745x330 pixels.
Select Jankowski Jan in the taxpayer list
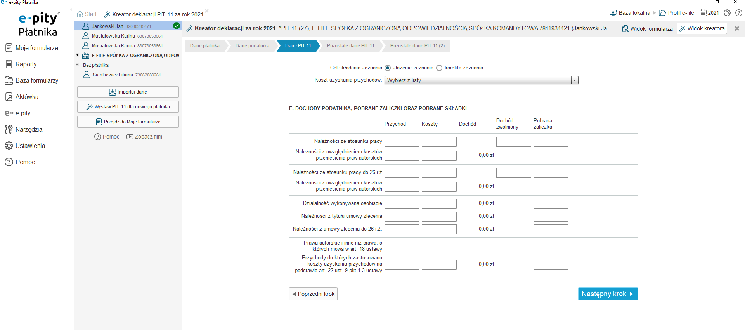coord(128,26)
